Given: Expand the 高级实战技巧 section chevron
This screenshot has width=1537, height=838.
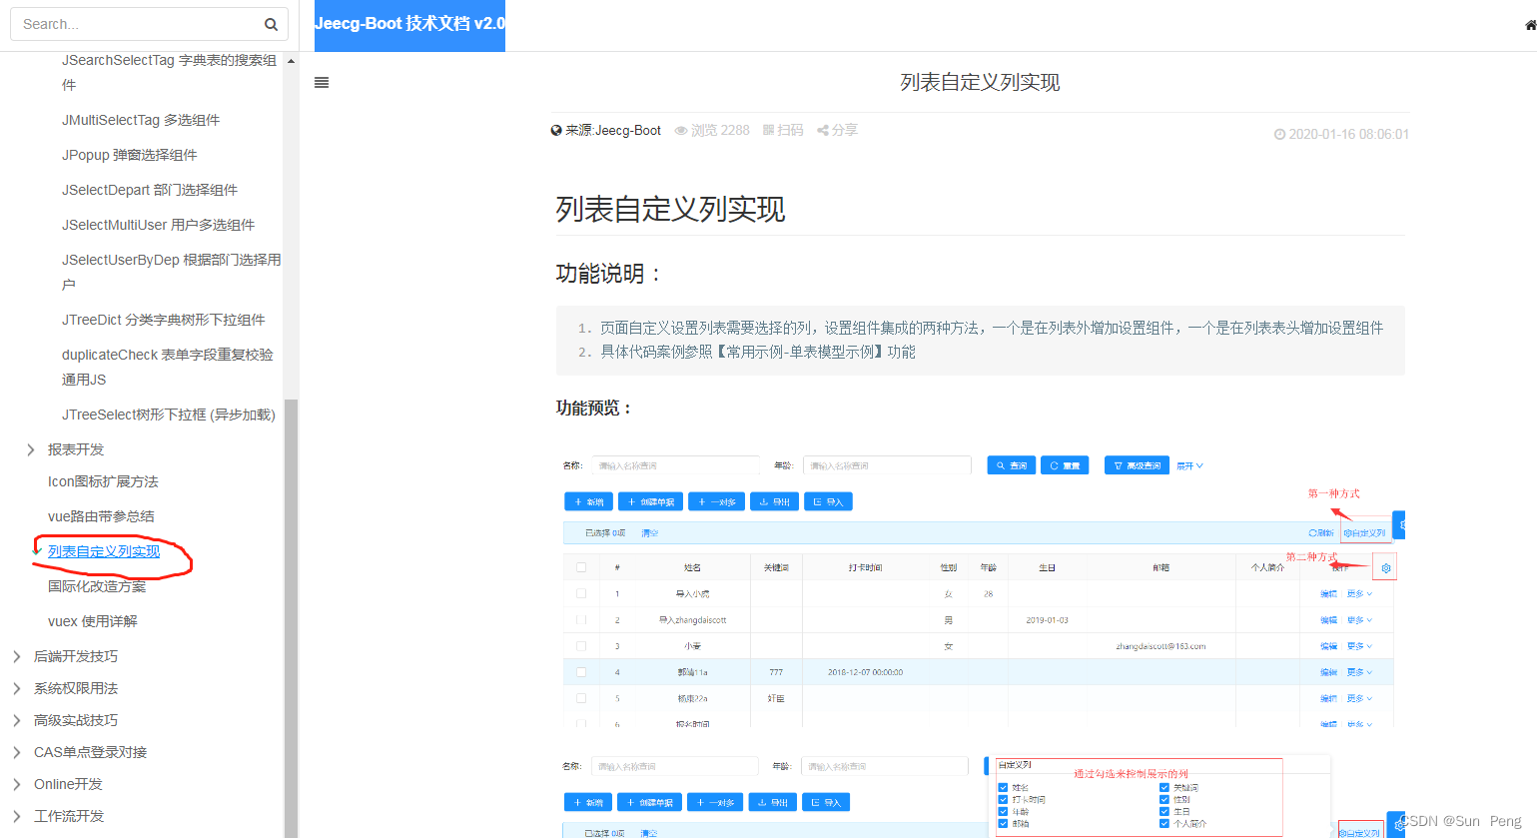Looking at the screenshot, I should [17, 721].
